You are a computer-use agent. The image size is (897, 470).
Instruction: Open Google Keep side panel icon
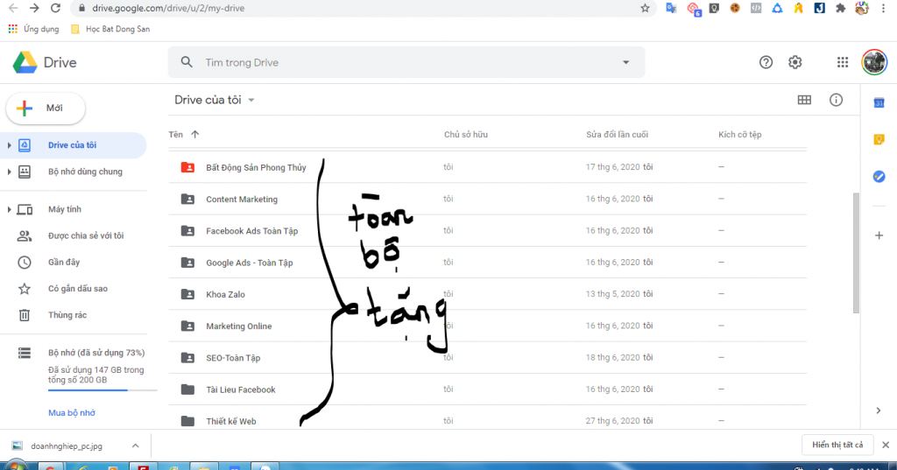tap(879, 139)
